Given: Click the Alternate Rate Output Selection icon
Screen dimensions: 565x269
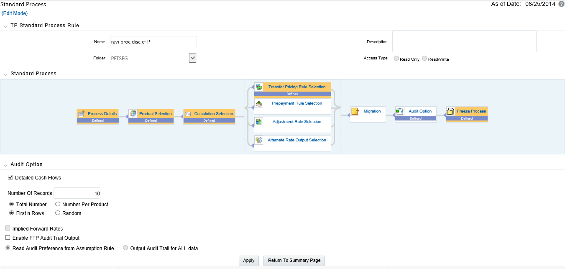Looking at the screenshot, I should tap(259, 140).
